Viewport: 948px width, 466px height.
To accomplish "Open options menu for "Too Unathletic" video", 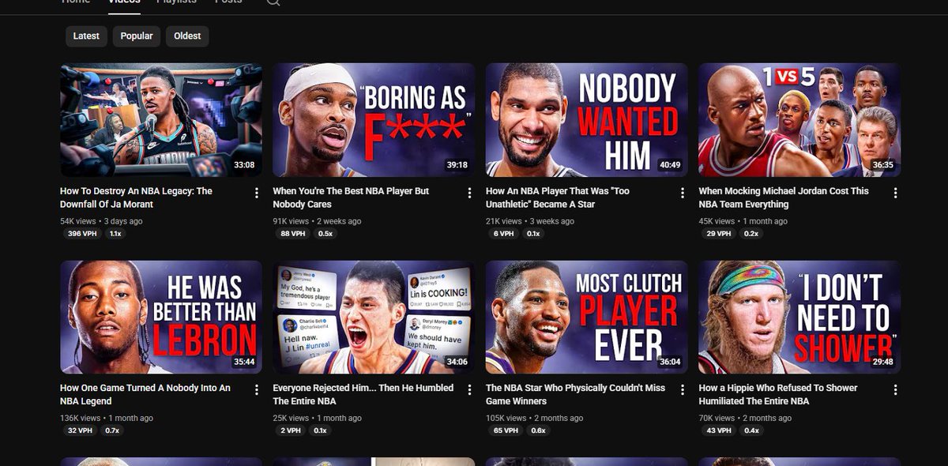I will (x=682, y=193).
